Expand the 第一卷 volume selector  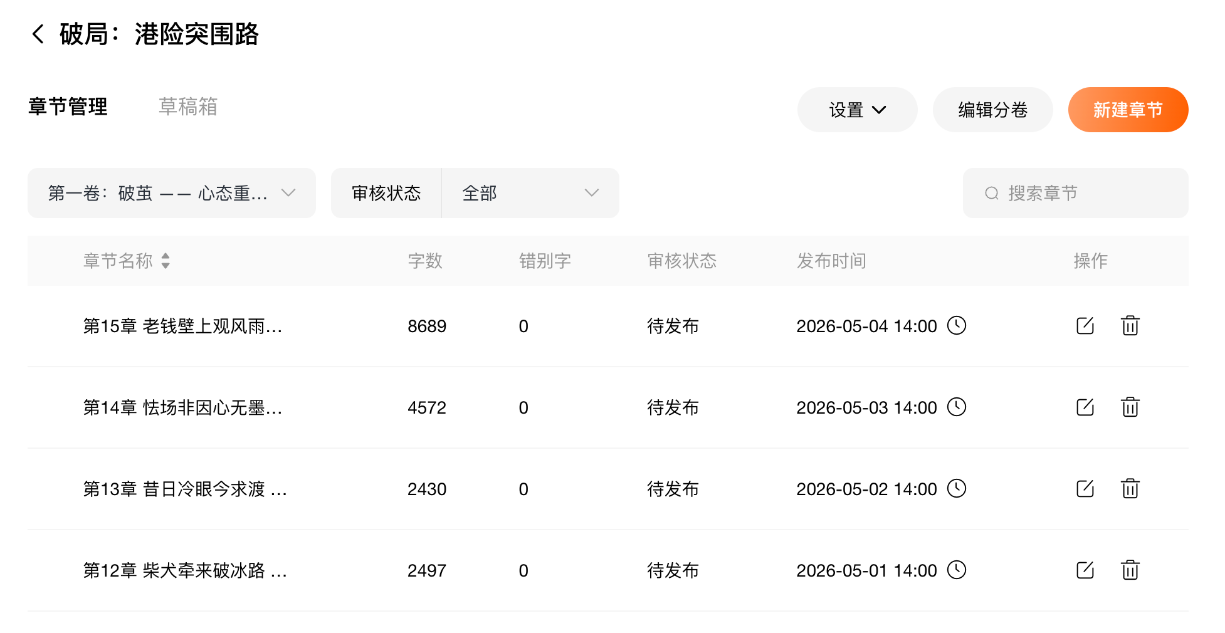coord(171,193)
